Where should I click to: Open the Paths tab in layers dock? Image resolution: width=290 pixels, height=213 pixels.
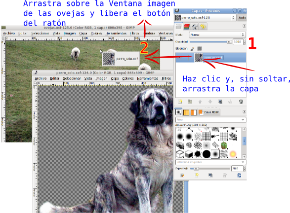tap(195, 27)
